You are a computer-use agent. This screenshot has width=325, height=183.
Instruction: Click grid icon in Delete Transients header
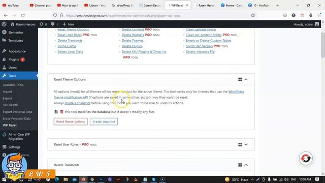240,165
